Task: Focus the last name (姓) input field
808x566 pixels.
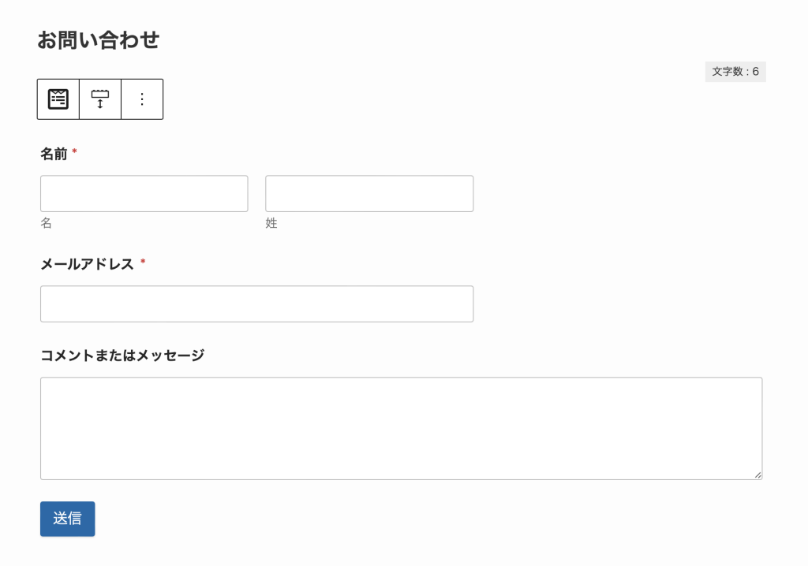Action: point(369,194)
